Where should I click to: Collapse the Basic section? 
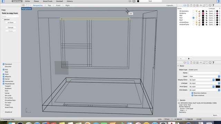pyautogui.click(x=178, y=66)
